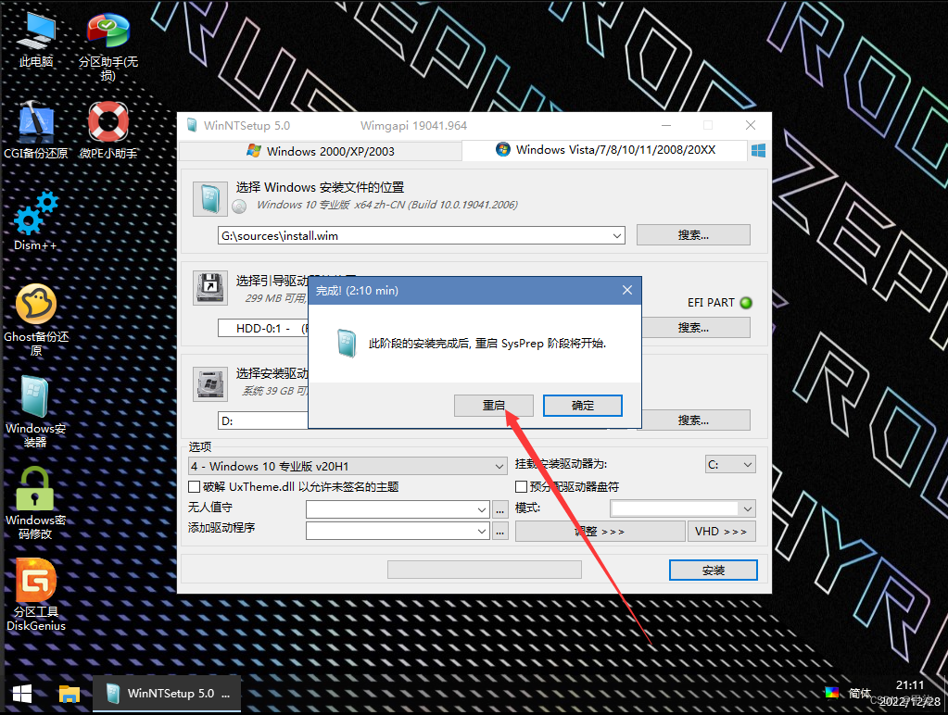Click the D: installation drive field
Image resolution: width=948 pixels, height=715 pixels.
[263, 420]
